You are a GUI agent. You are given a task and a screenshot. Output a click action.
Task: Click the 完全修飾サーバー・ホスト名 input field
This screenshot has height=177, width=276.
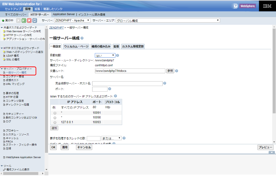pos(127,84)
